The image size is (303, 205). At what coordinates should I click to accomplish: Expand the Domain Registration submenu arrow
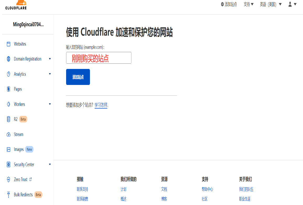coord(50,59)
